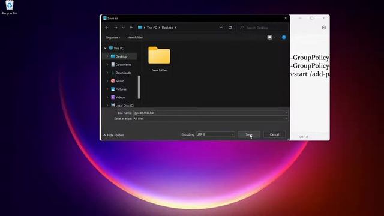Refresh the Desktop folder view

[230, 28]
